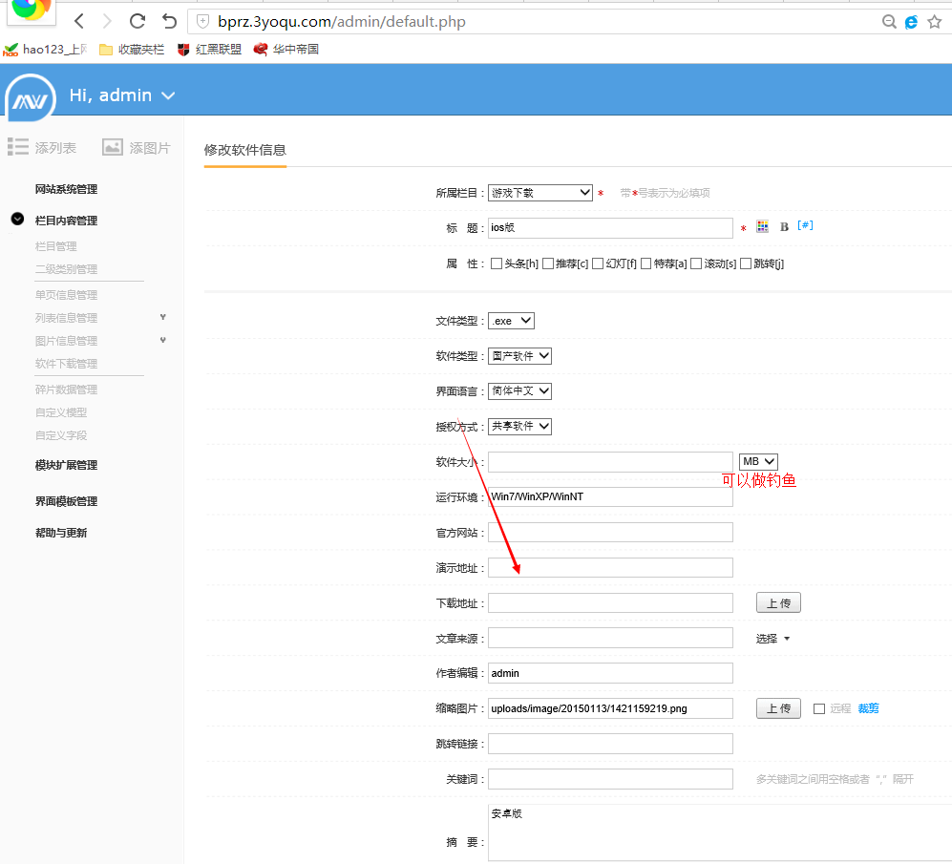This screenshot has height=864, width=952.
Task: Check the 幻灯[f] attribute box
Action: [x=598, y=263]
